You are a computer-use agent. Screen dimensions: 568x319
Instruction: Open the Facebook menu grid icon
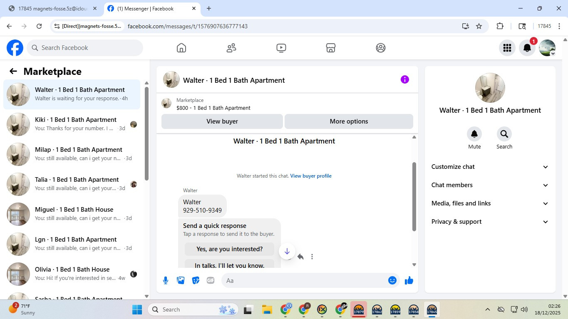point(507,48)
